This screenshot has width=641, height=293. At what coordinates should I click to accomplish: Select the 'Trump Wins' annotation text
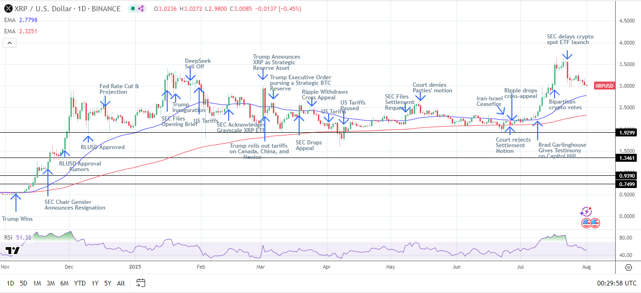[16, 218]
